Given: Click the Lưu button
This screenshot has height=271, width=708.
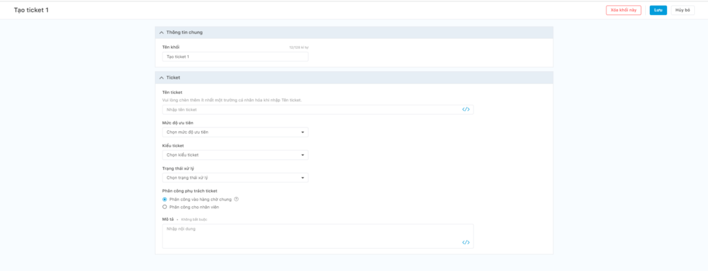Looking at the screenshot, I should click(x=658, y=10).
